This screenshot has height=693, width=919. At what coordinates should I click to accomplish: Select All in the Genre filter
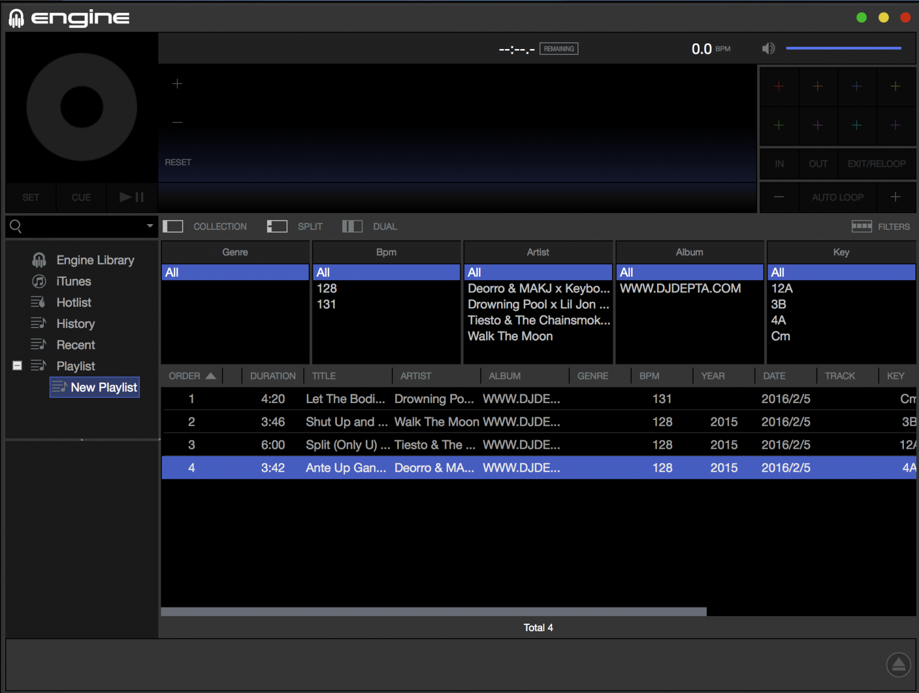(x=235, y=273)
